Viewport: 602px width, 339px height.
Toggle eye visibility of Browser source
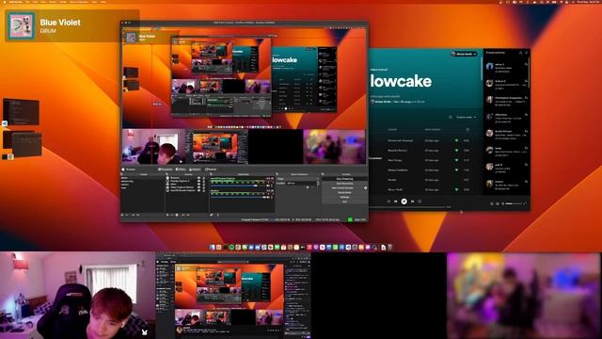[198, 178]
